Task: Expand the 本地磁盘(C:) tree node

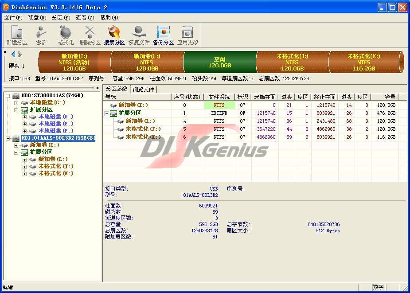Action: click(16, 103)
